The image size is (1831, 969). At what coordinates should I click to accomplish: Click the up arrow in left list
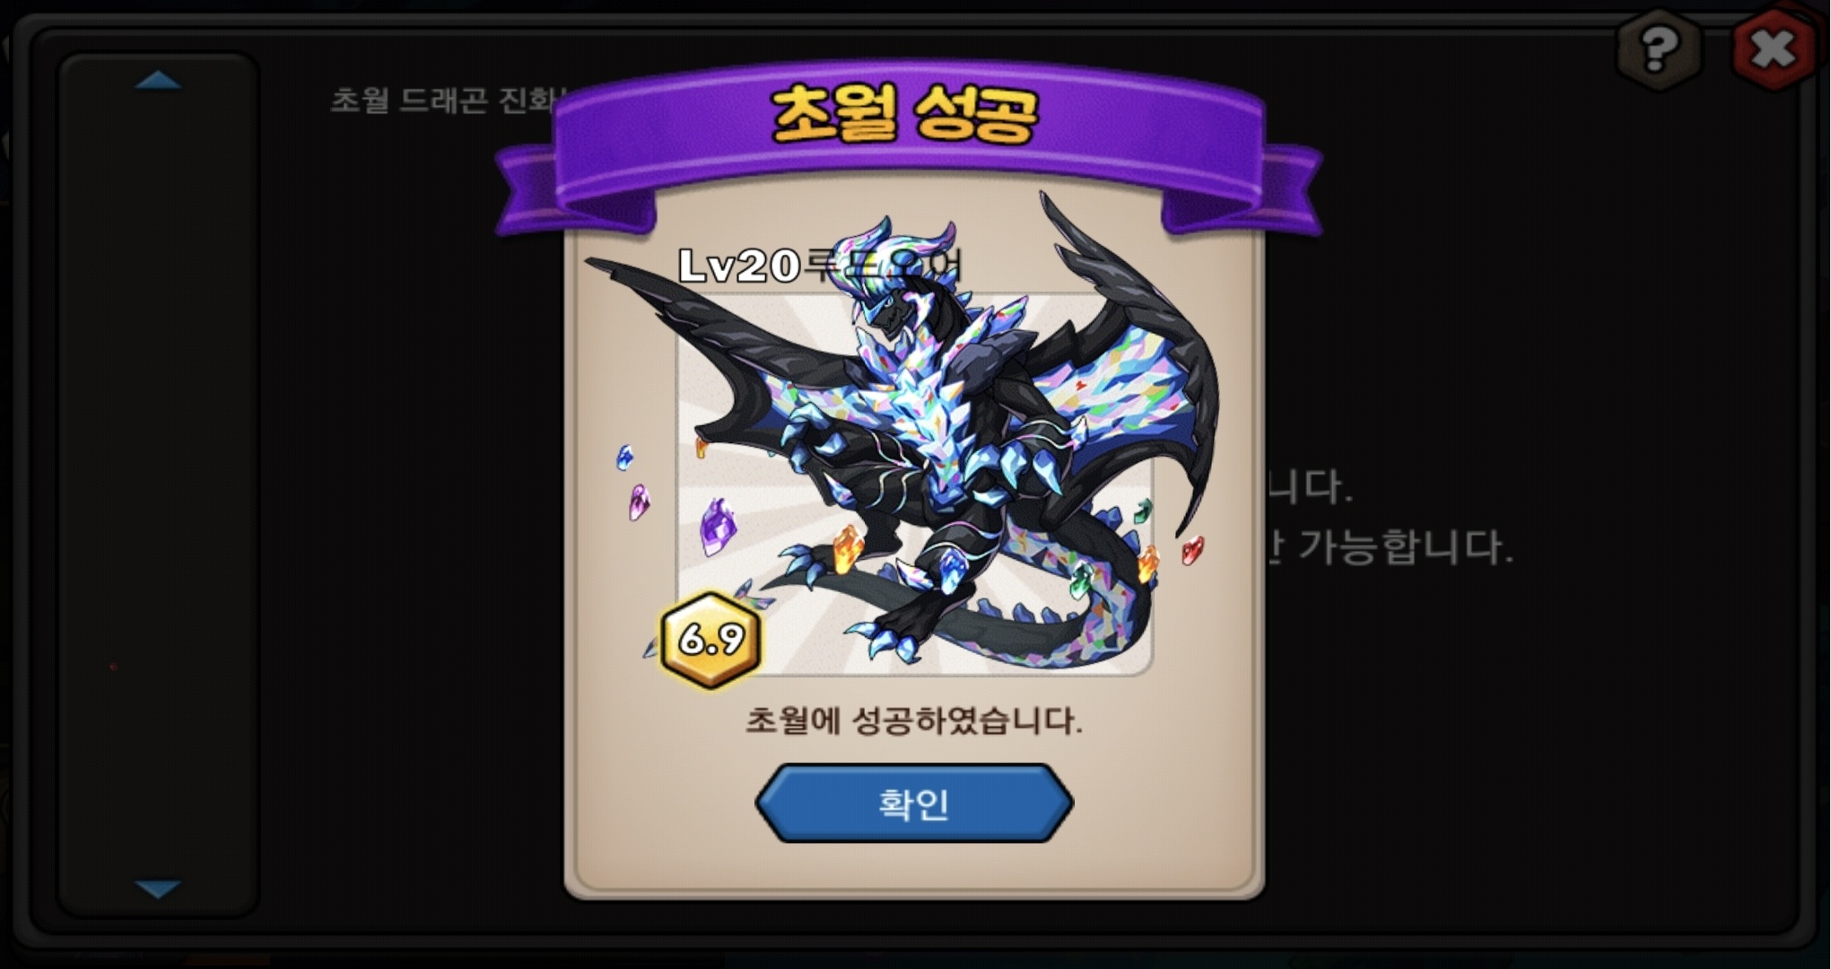click(x=158, y=81)
